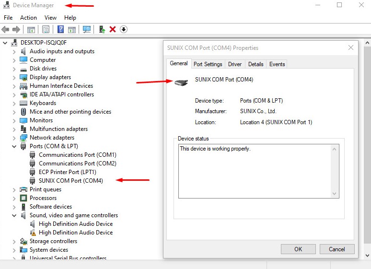371x269 pixels.
Task: Click Cancel in the Properties dialog
Action: 337,249
